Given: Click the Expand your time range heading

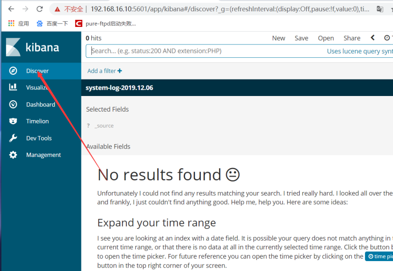Looking at the screenshot, I should (157, 223).
